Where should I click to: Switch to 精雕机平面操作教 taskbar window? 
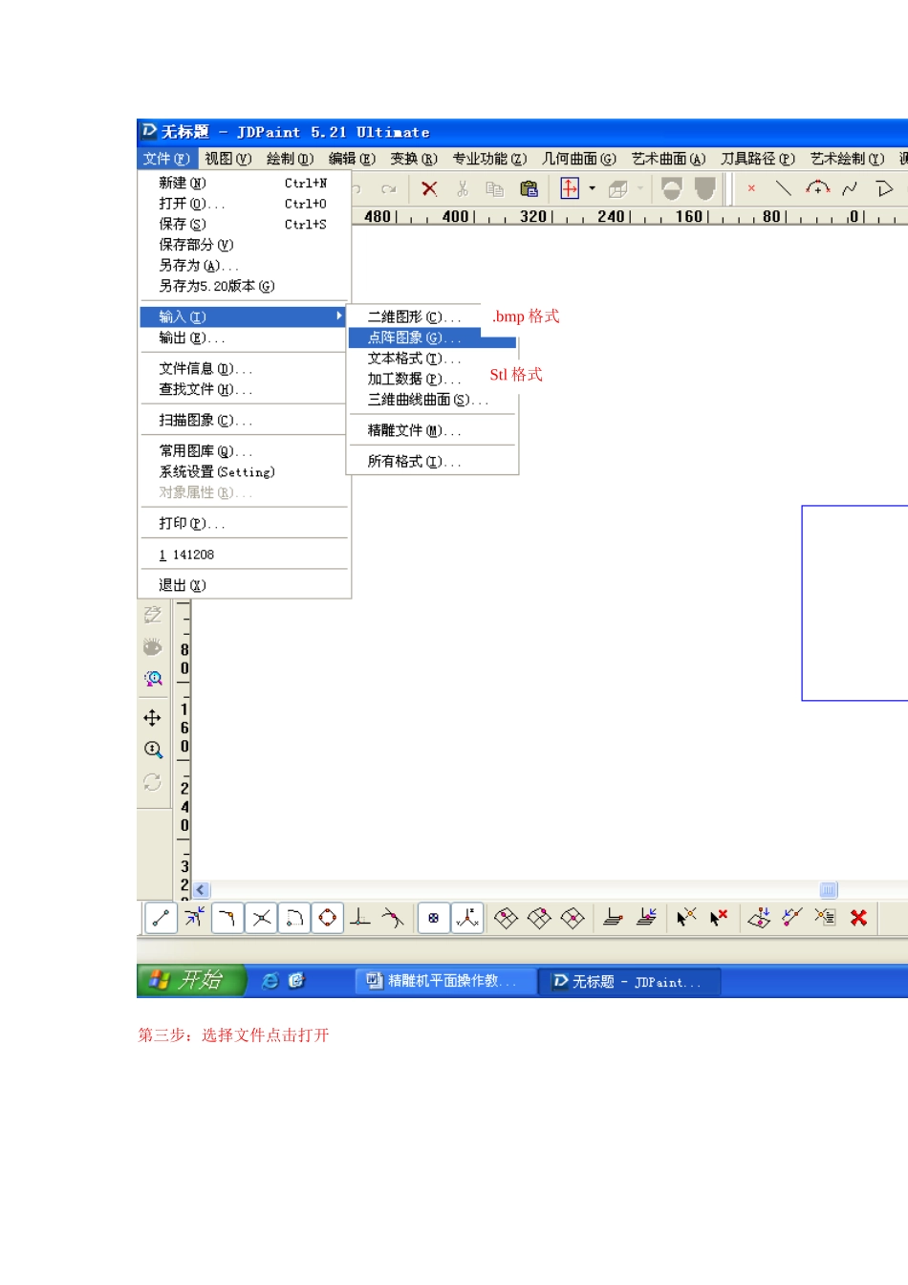(445, 981)
